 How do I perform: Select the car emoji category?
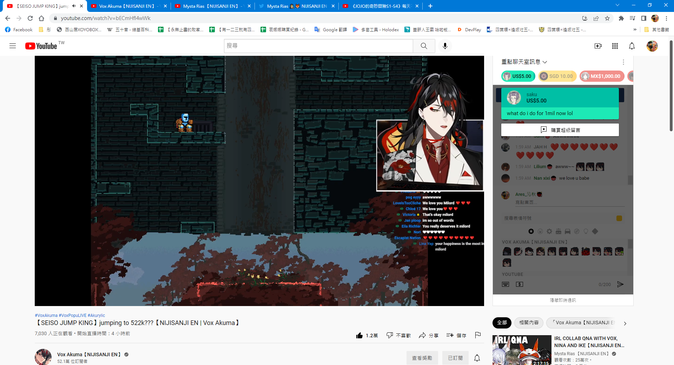click(568, 231)
